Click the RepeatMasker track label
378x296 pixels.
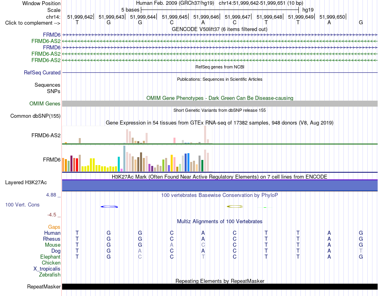(x=44, y=286)
